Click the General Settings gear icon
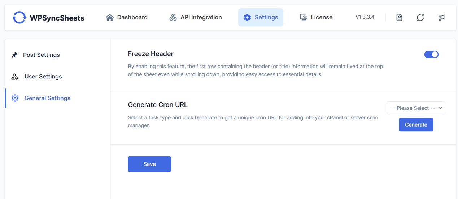Screen dimensions: 458x199 [15, 98]
